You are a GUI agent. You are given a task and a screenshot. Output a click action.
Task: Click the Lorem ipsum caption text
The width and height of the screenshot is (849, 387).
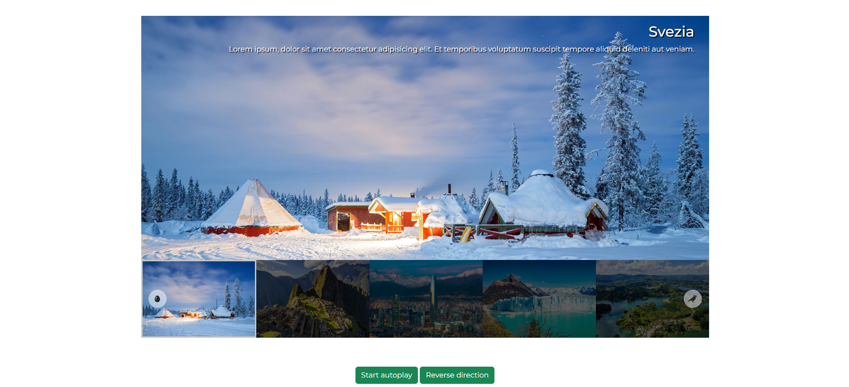pyautogui.click(x=461, y=49)
